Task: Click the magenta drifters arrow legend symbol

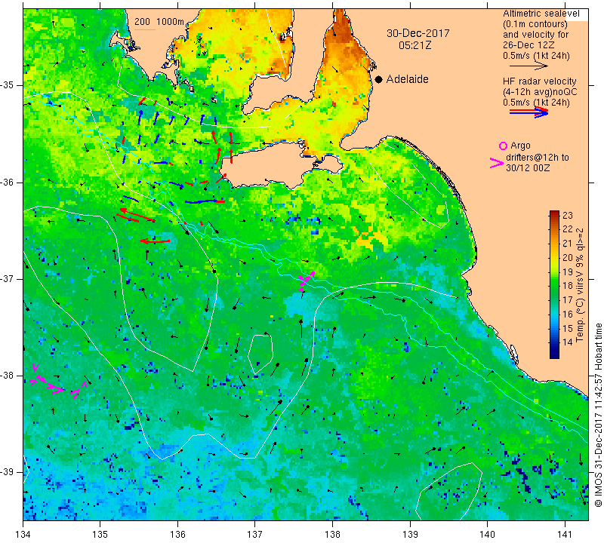Action: (x=497, y=163)
